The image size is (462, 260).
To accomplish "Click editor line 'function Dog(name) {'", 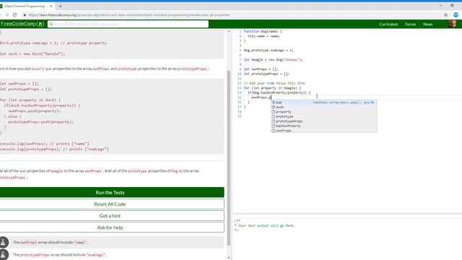I will 263,31.
